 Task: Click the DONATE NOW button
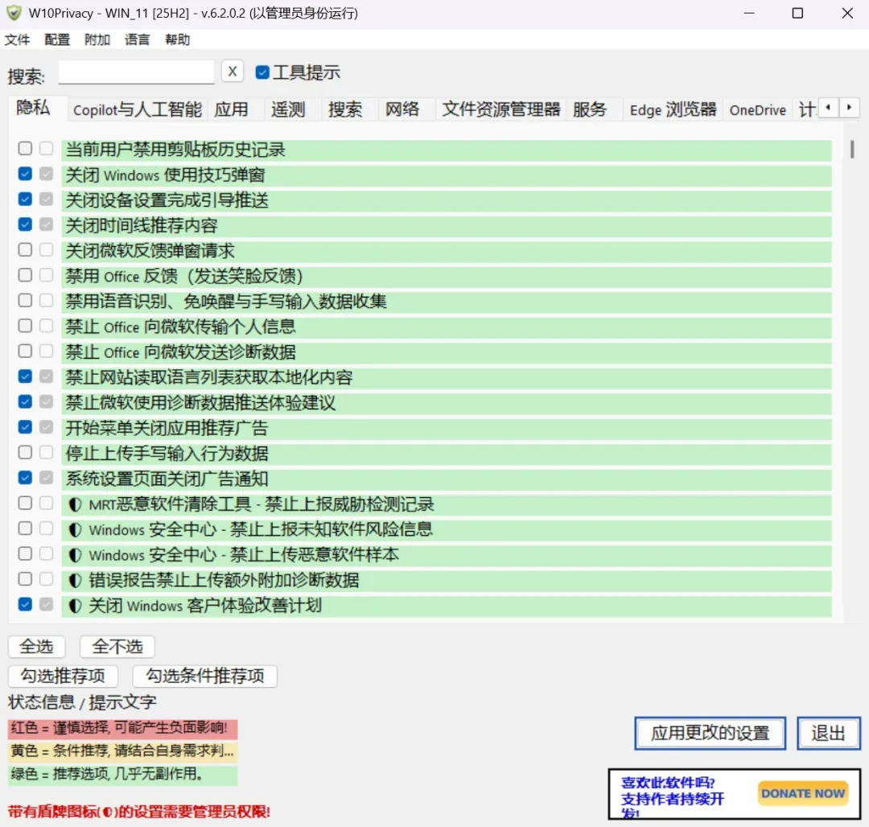802,794
